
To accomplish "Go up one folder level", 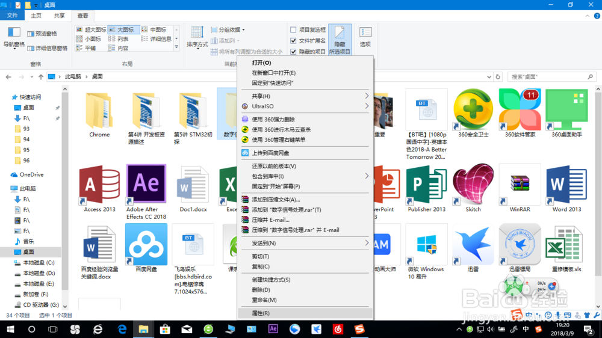I will point(41,77).
